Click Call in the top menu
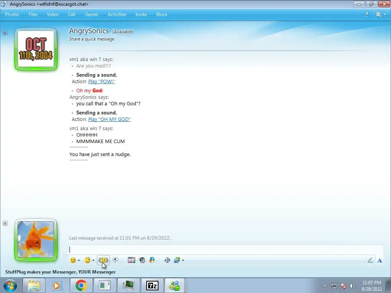The height and width of the screenshot is (293, 391). point(71,14)
